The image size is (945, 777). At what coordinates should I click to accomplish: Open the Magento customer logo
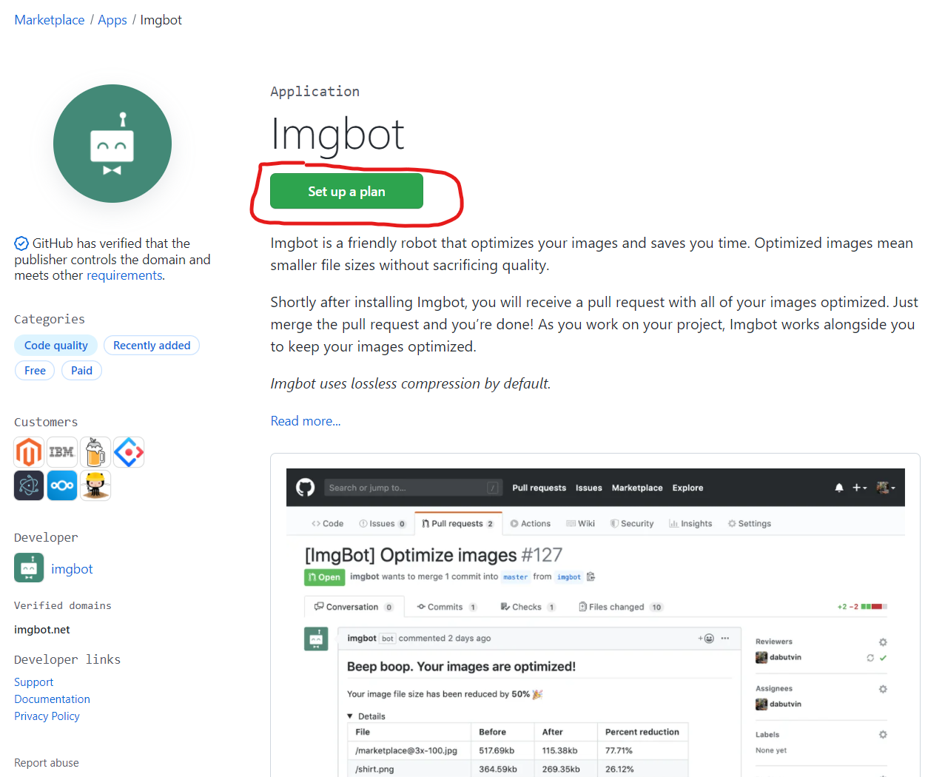pos(29,452)
